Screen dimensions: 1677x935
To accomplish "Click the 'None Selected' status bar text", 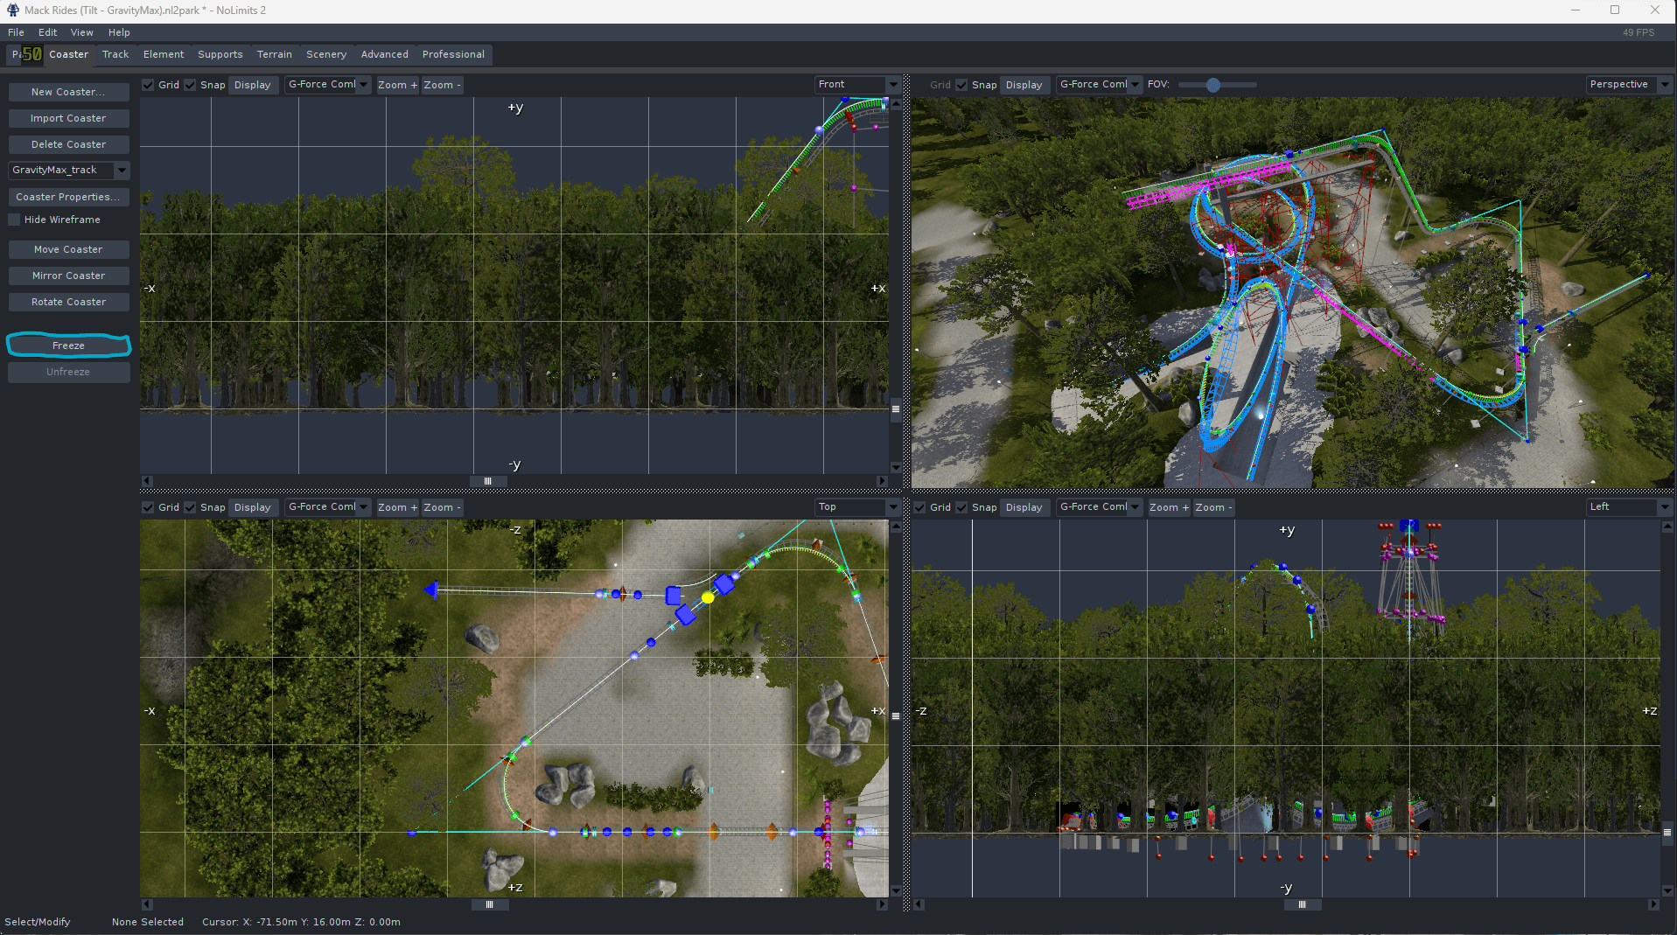I will [148, 922].
